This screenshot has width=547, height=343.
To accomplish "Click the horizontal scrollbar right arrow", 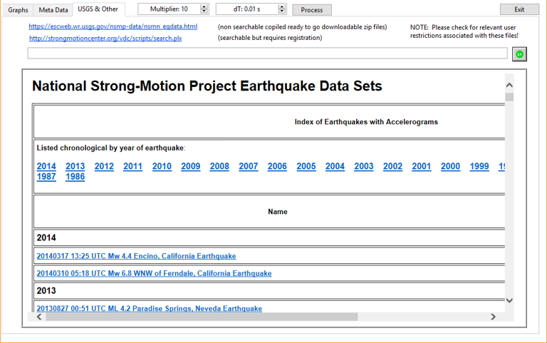I will click(x=493, y=317).
